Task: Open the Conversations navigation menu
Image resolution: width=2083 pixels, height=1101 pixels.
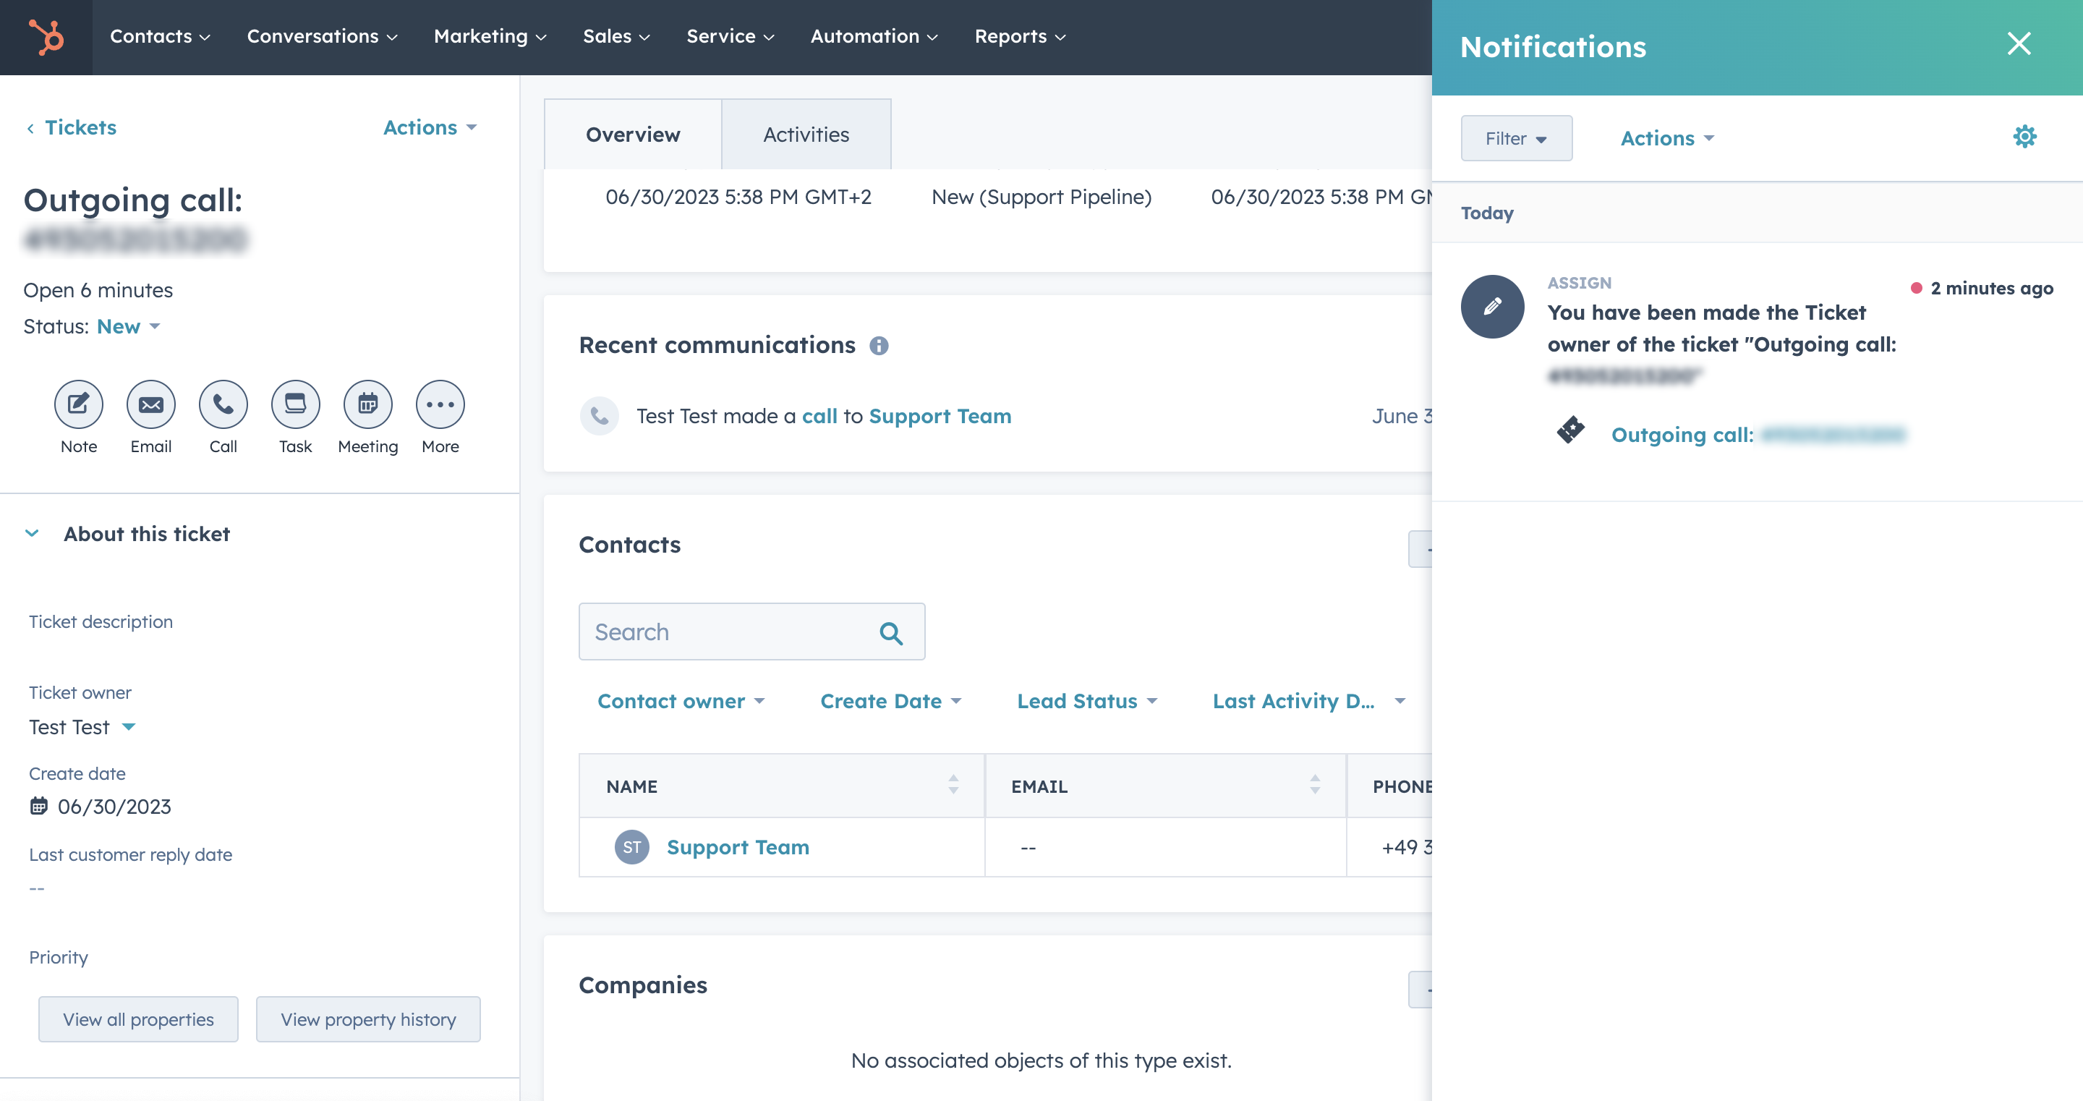Action: click(x=322, y=37)
